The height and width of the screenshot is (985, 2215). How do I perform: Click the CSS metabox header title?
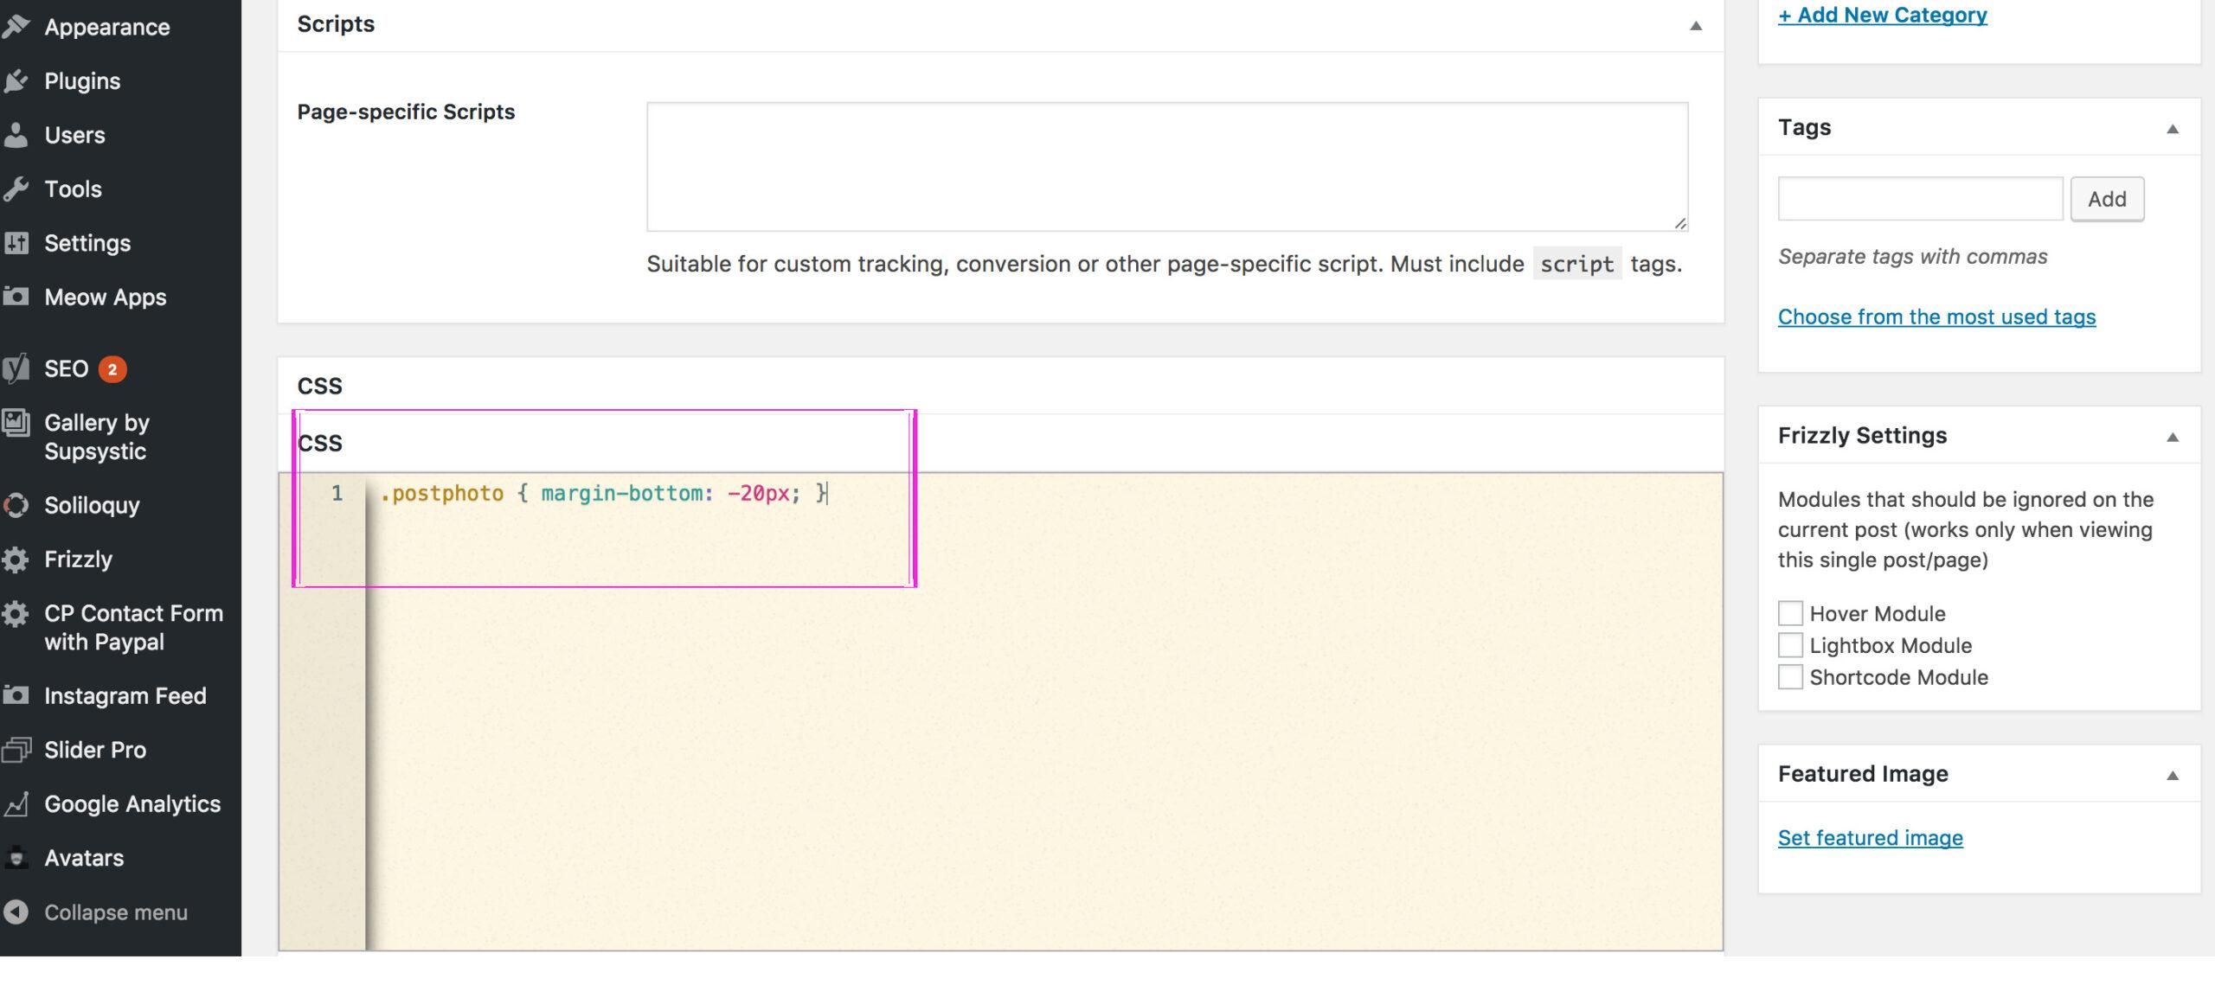[x=319, y=386]
